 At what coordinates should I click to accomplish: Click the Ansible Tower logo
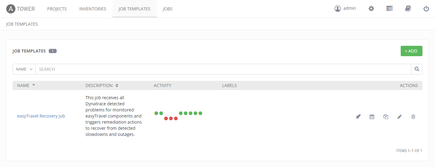pyautogui.click(x=21, y=9)
